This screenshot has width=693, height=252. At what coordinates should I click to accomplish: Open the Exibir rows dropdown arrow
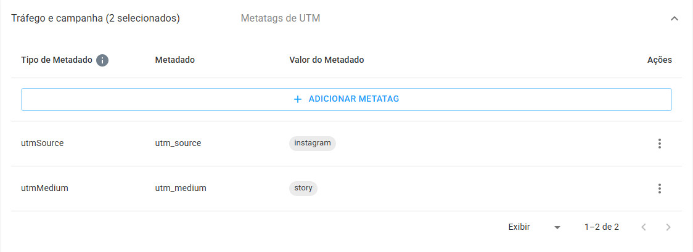point(557,227)
